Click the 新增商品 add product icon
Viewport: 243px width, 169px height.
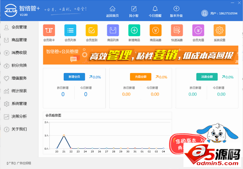coord(134,30)
